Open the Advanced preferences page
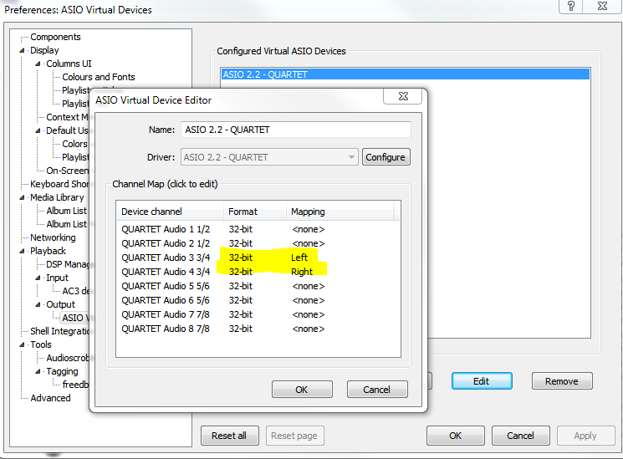Screen dimensions: 623x459 50,398
